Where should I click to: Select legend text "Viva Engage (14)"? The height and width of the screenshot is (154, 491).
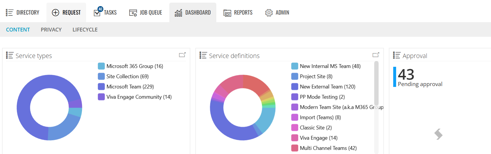tap(318, 138)
